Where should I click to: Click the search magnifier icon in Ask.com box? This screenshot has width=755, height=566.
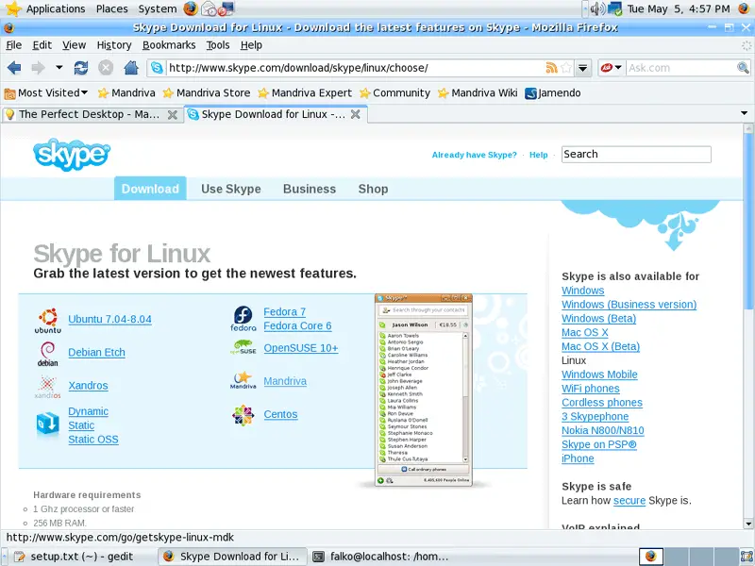743,68
